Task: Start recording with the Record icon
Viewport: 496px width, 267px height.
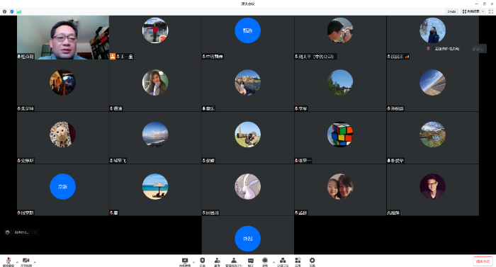Action: tap(265, 261)
